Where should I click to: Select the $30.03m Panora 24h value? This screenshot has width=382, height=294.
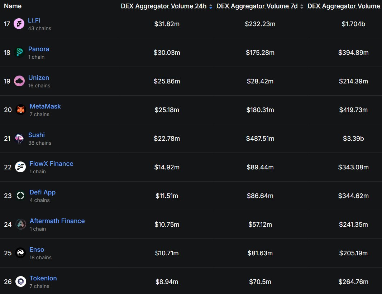click(167, 52)
